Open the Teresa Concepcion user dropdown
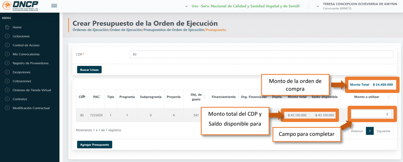The image size is (403, 162). point(360,6)
